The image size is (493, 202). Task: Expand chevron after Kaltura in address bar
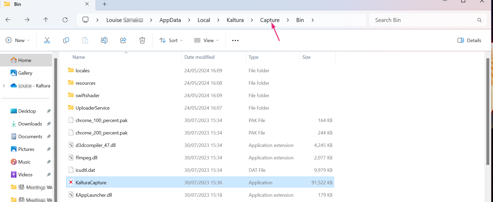click(252, 20)
